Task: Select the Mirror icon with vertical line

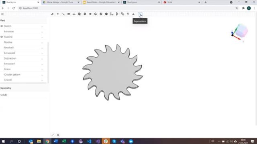Action: click(117, 14)
